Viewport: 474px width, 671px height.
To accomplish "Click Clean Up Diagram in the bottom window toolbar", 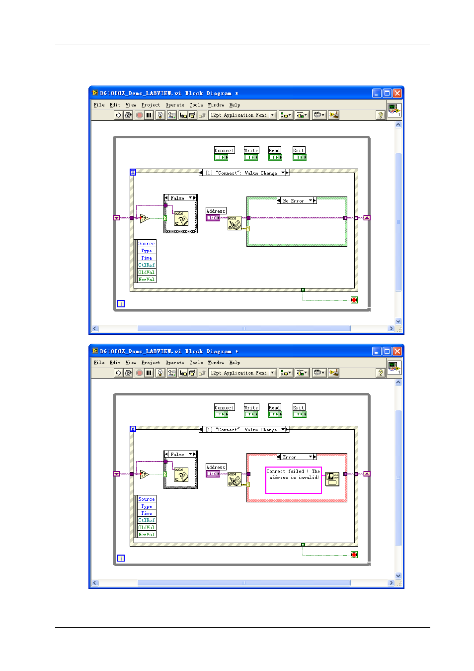I will point(334,373).
